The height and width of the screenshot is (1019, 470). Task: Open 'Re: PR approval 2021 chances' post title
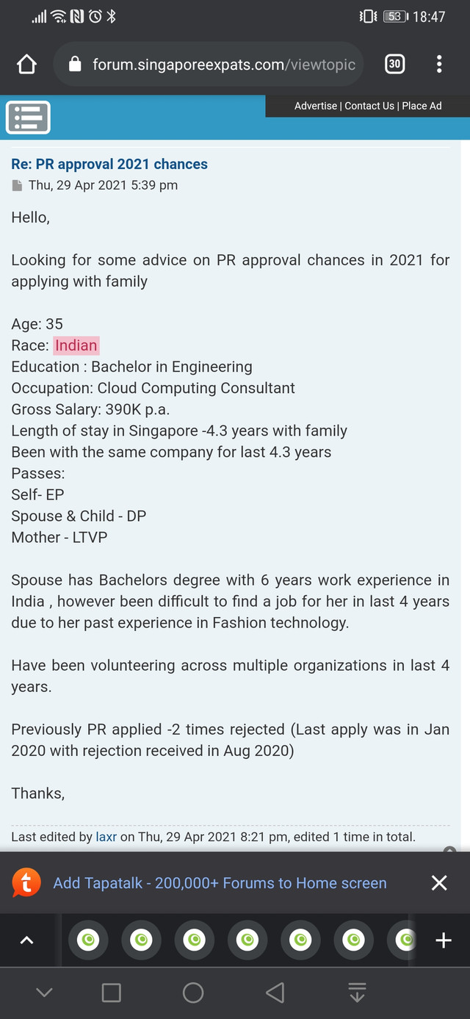click(109, 164)
